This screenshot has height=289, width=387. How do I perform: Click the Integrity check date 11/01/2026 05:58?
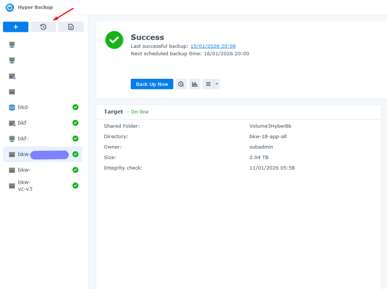(272, 168)
